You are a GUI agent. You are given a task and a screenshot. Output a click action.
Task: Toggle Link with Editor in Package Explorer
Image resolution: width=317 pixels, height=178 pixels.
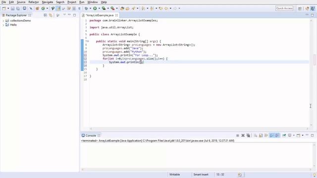51,15
